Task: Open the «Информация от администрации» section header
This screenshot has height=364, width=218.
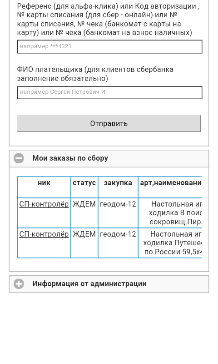Action: 109,284
